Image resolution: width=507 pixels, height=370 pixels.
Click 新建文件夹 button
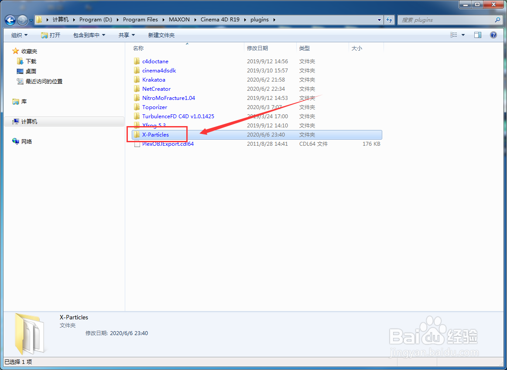pyautogui.click(x=161, y=35)
